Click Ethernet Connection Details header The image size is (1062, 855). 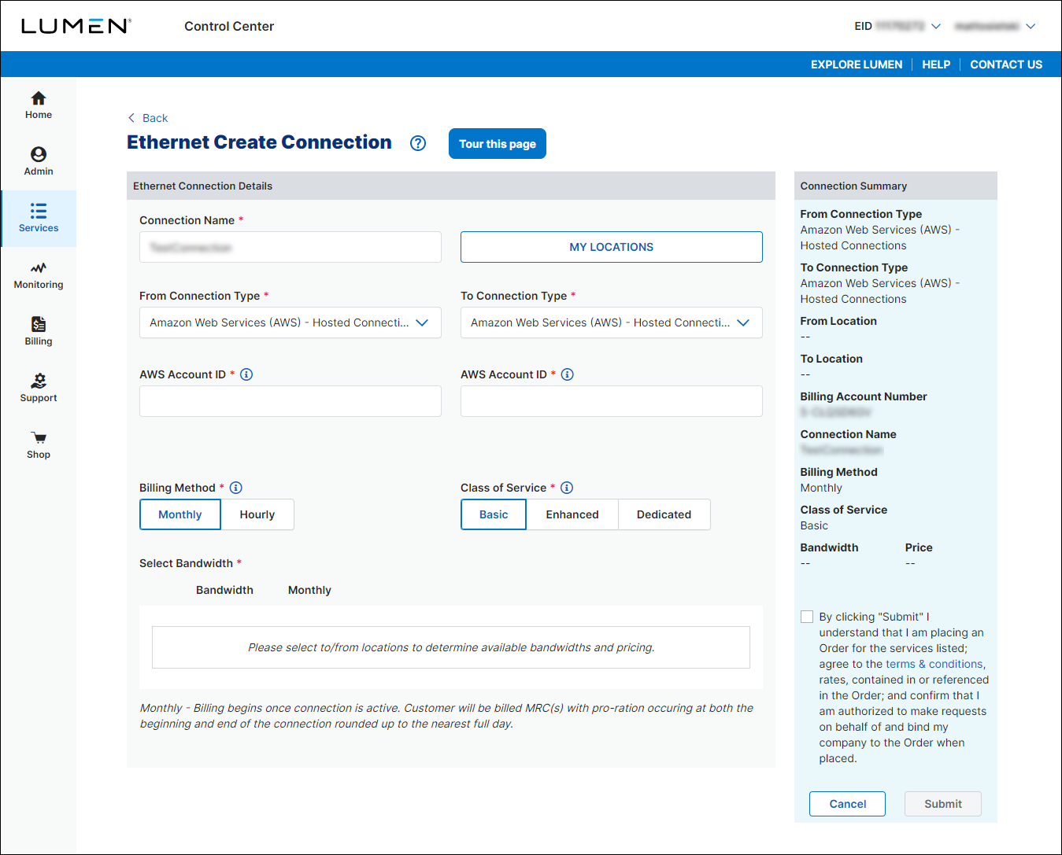pos(450,186)
